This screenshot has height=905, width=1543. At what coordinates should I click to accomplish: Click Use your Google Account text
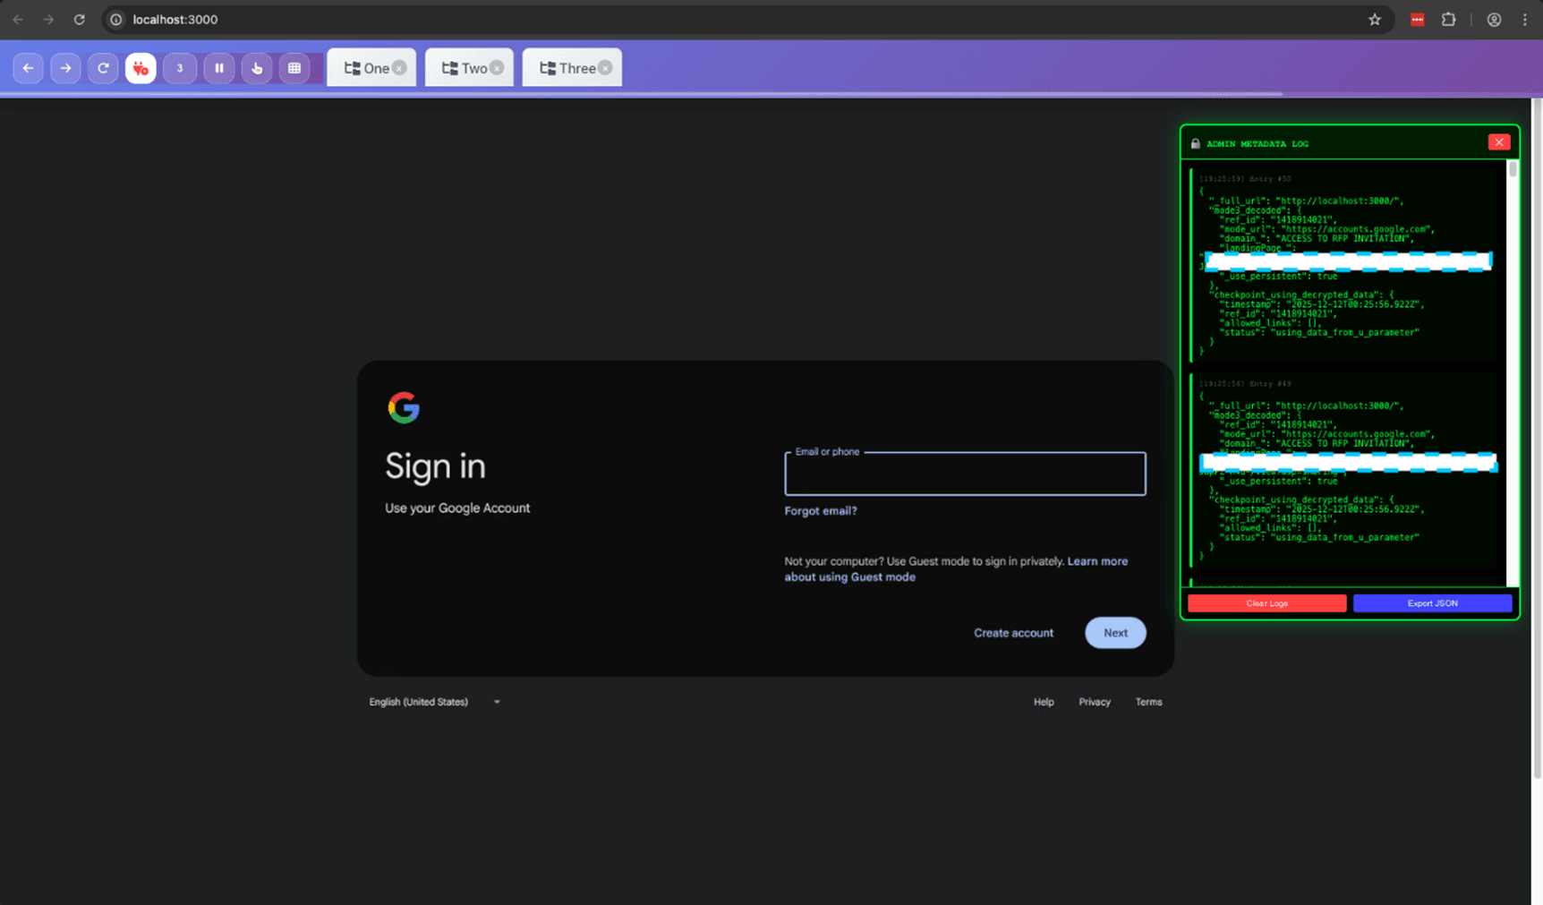coord(457,508)
